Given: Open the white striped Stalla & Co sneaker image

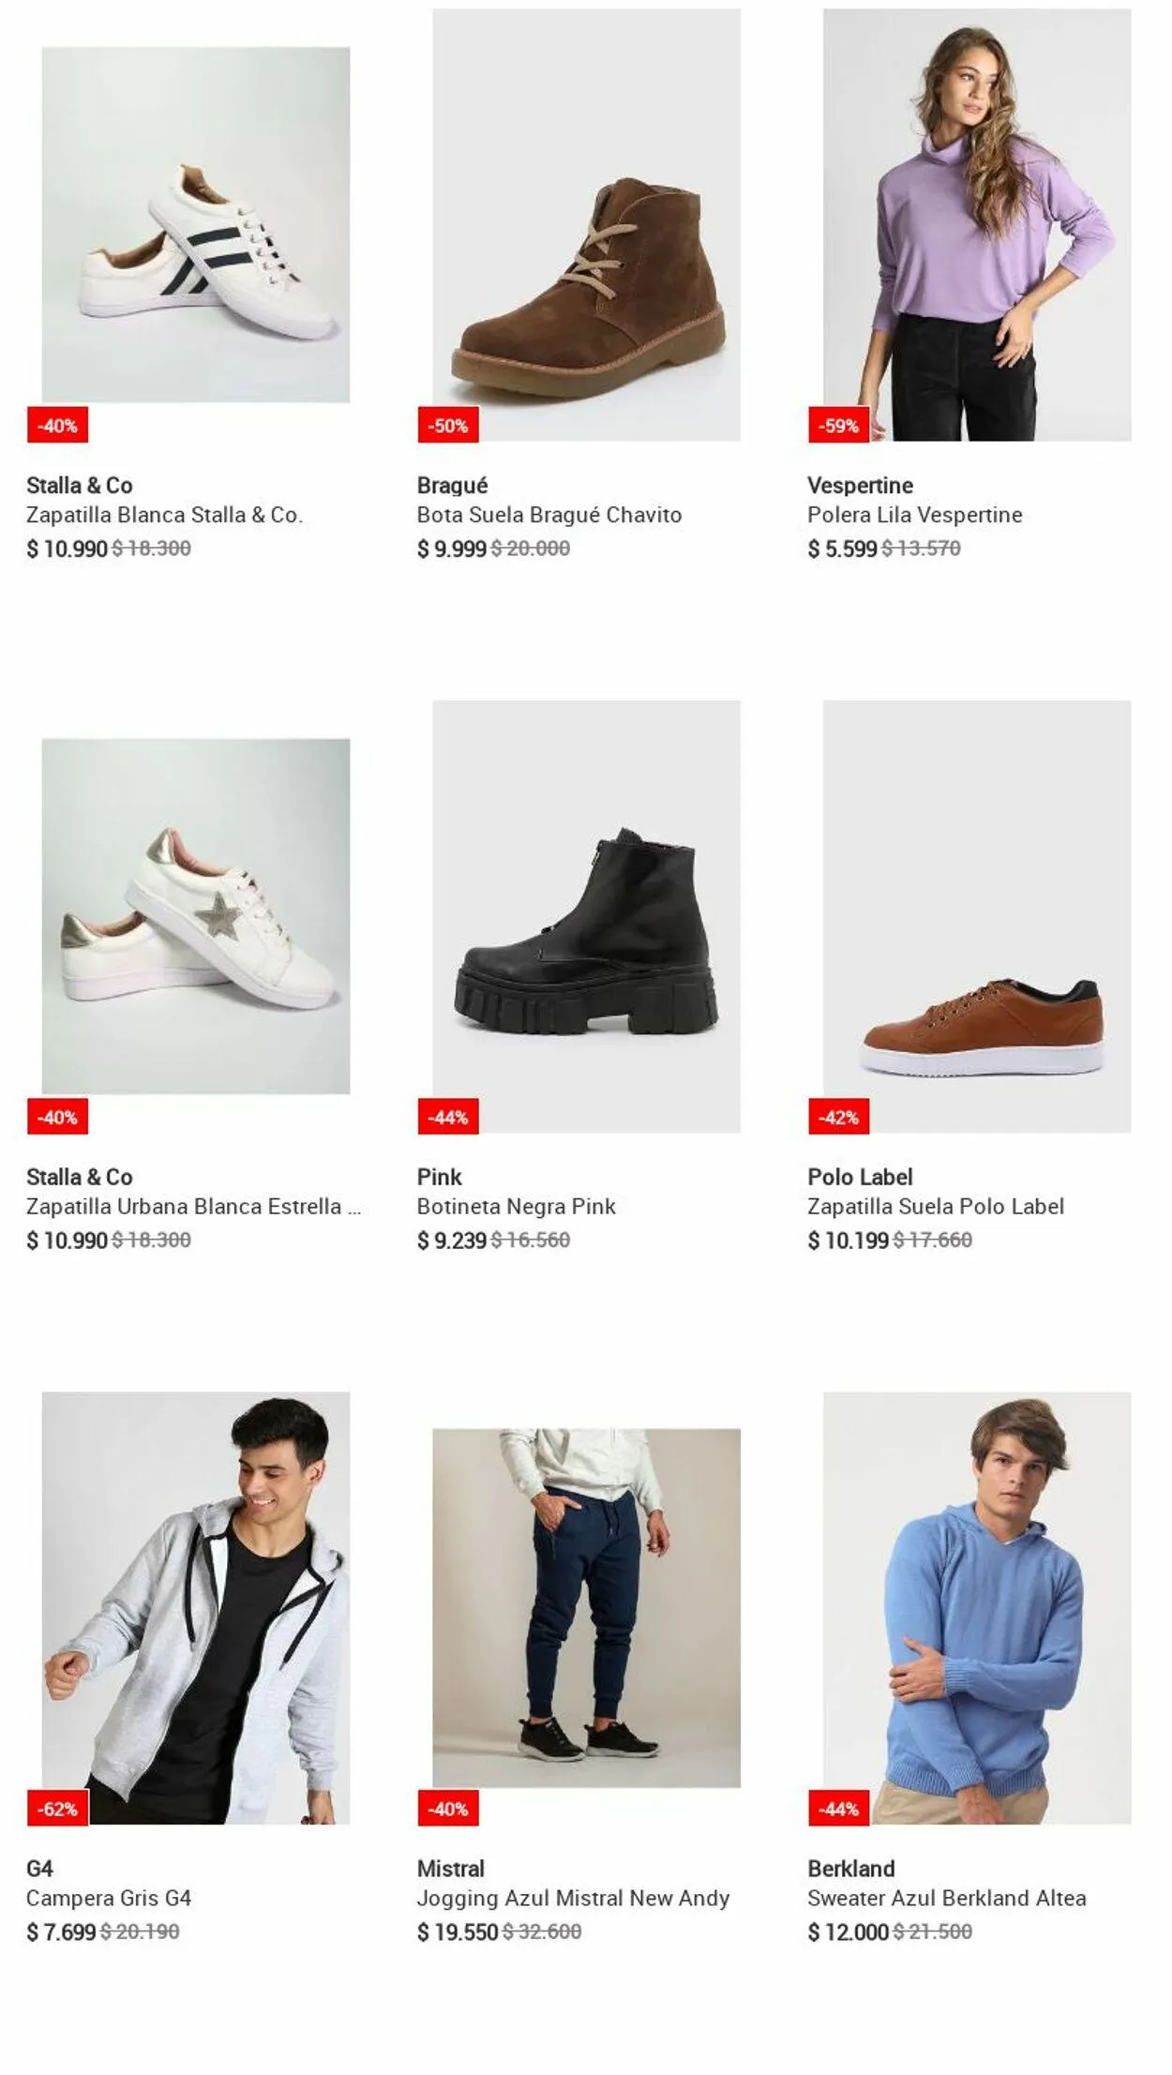Looking at the screenshot, I should coord(195,225).
